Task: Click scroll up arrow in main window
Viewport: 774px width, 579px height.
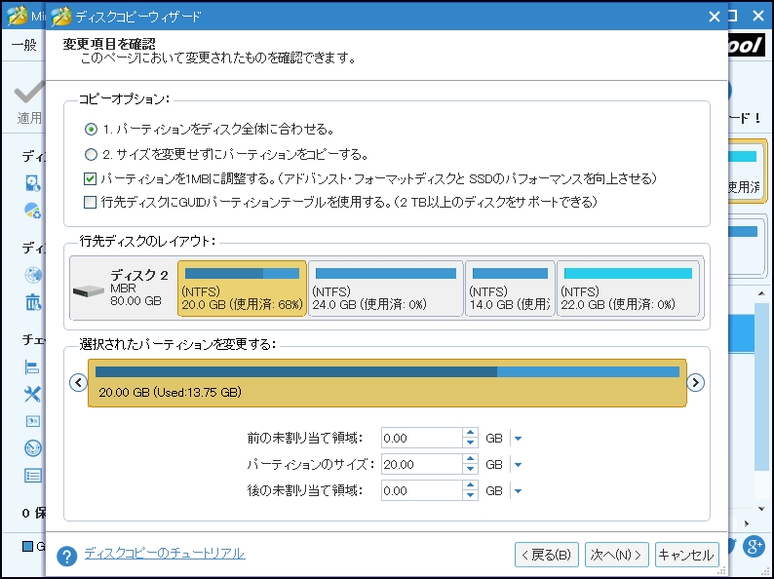Action: 762,293
